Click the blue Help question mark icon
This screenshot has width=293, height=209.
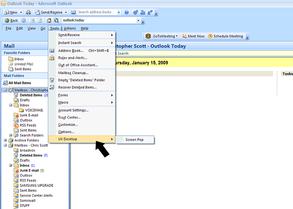127,12
